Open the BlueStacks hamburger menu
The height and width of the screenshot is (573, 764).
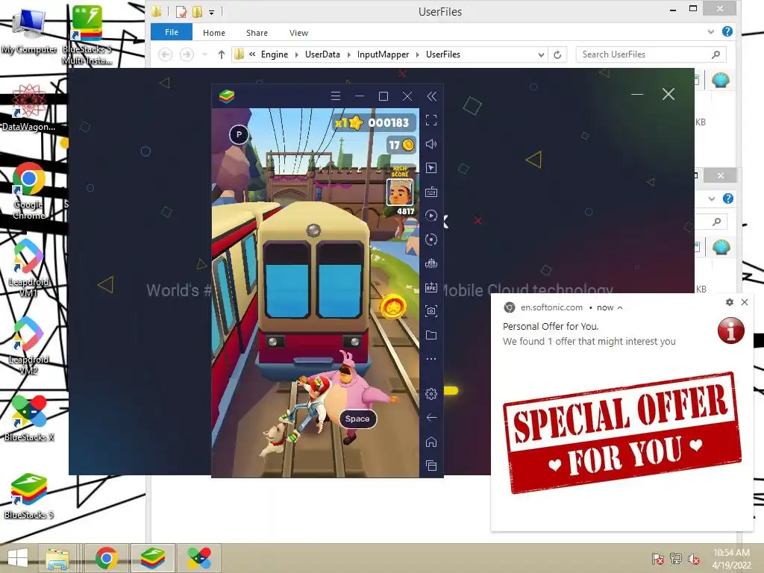(336, 96)
